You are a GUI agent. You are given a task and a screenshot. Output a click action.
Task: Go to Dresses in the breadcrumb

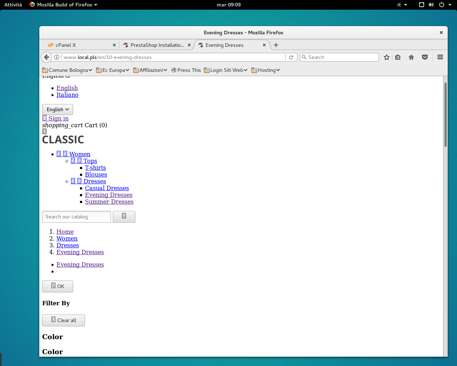67,245
